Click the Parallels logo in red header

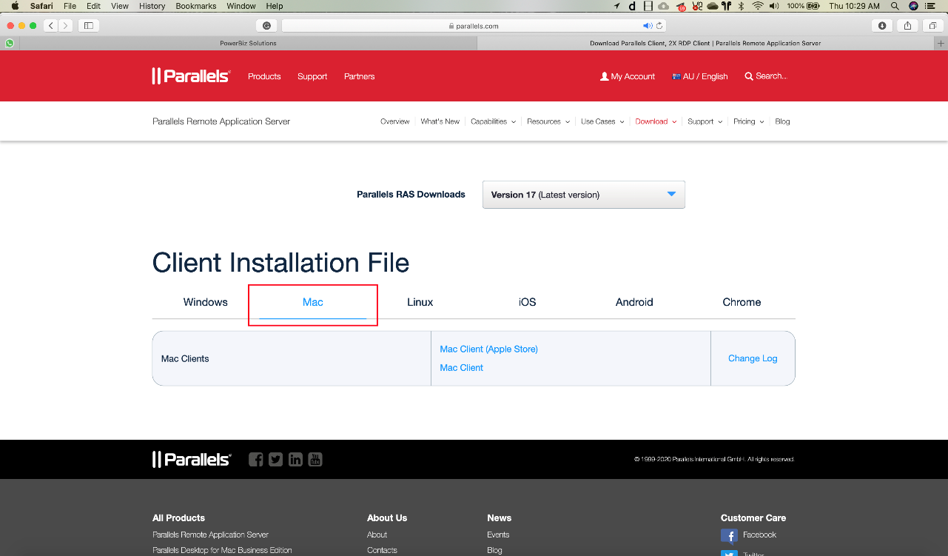pyautogui.click(x=192, y=76)
